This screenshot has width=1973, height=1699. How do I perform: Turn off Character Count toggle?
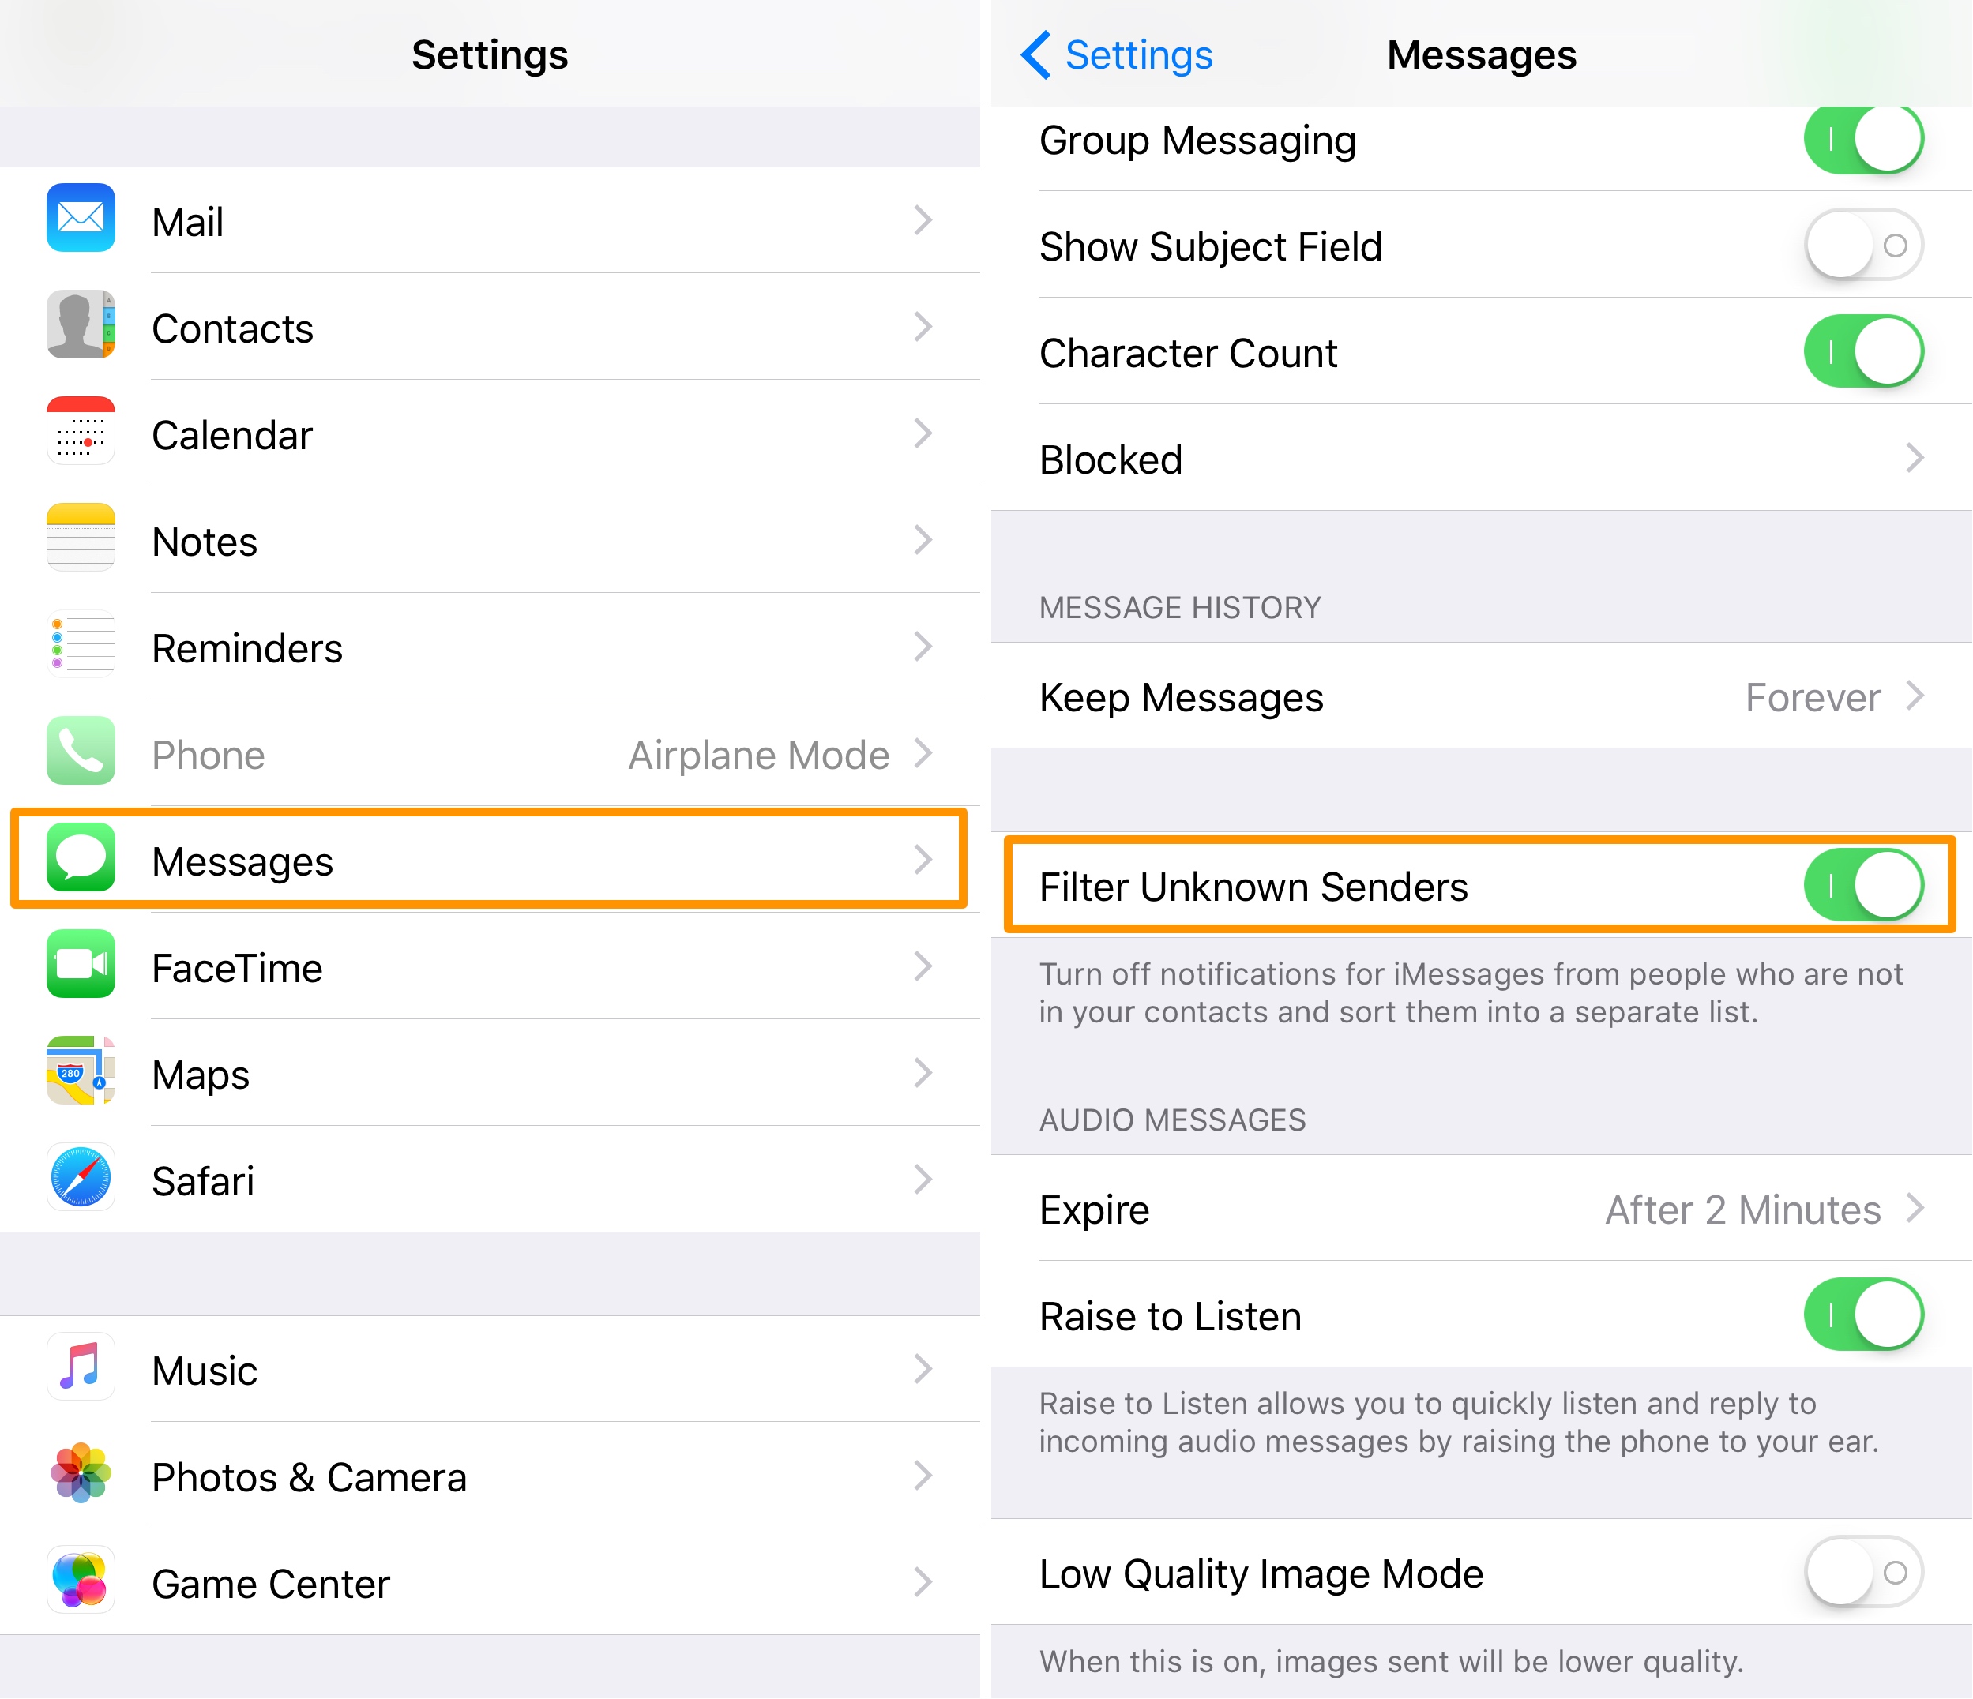[x=1863, y=352]
